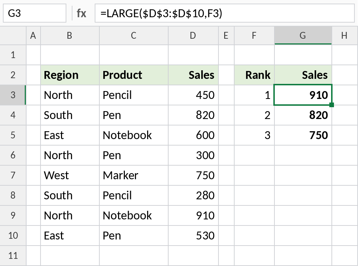
Task: Select column F header
Action: (254, 35)
